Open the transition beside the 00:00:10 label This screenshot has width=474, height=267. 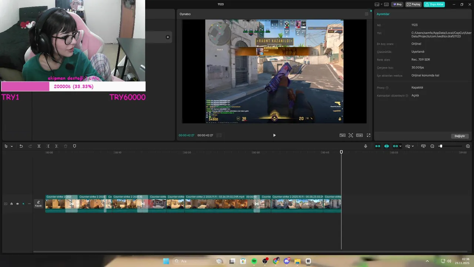[257, 204]
